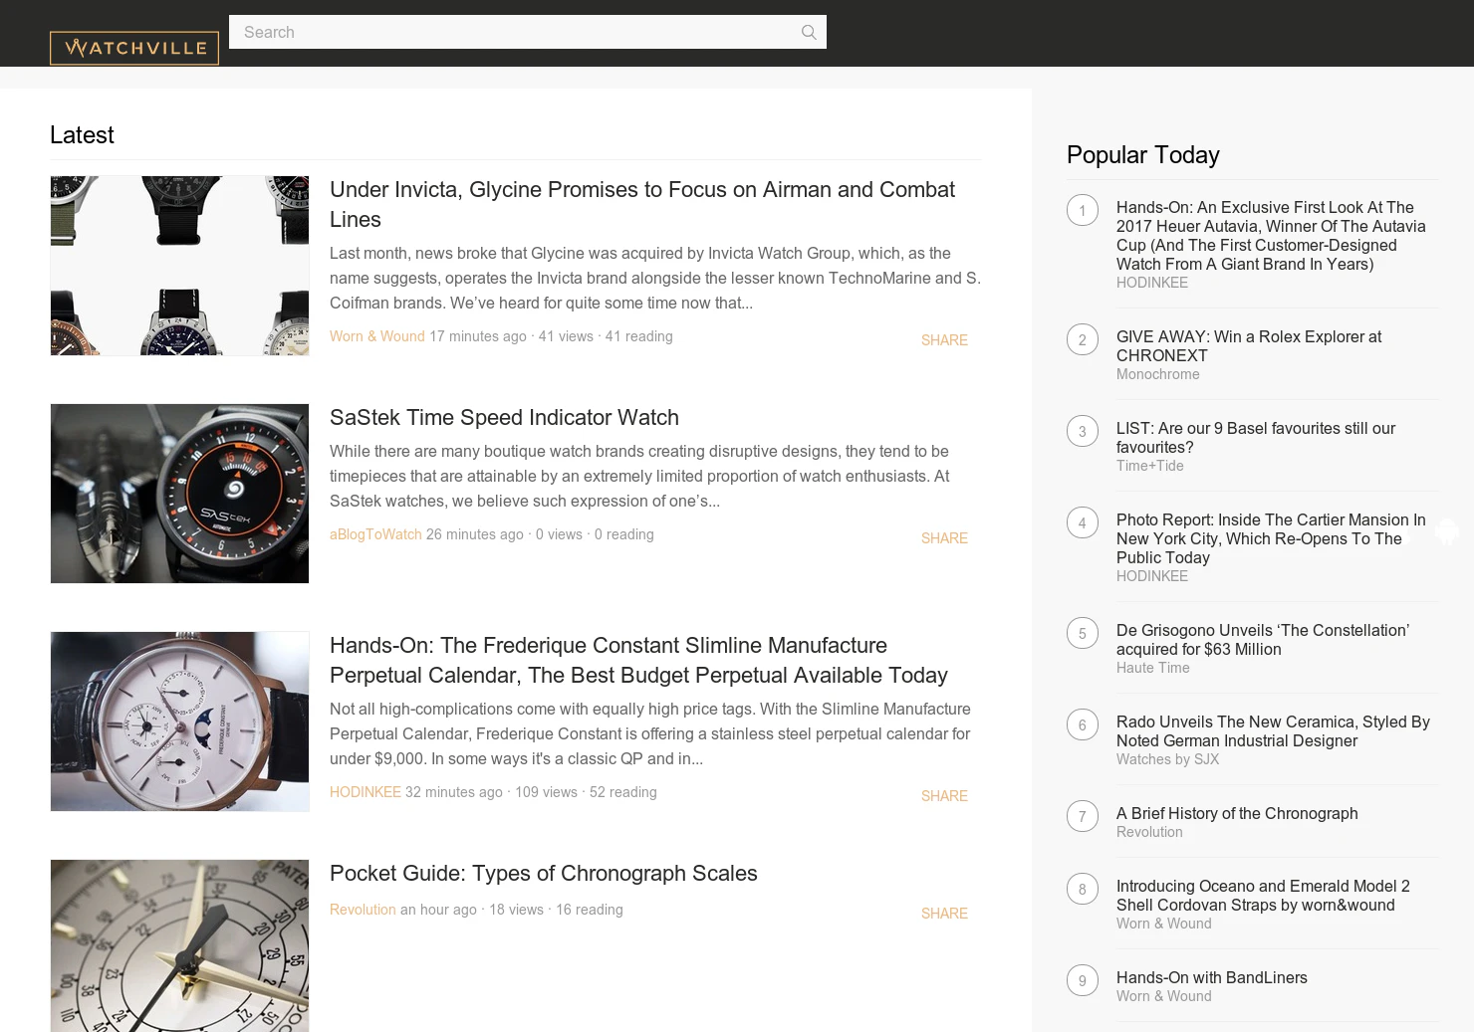Click the Glycine article summary text
The image size is (1474, 1032).
click(x=655, y=278)
